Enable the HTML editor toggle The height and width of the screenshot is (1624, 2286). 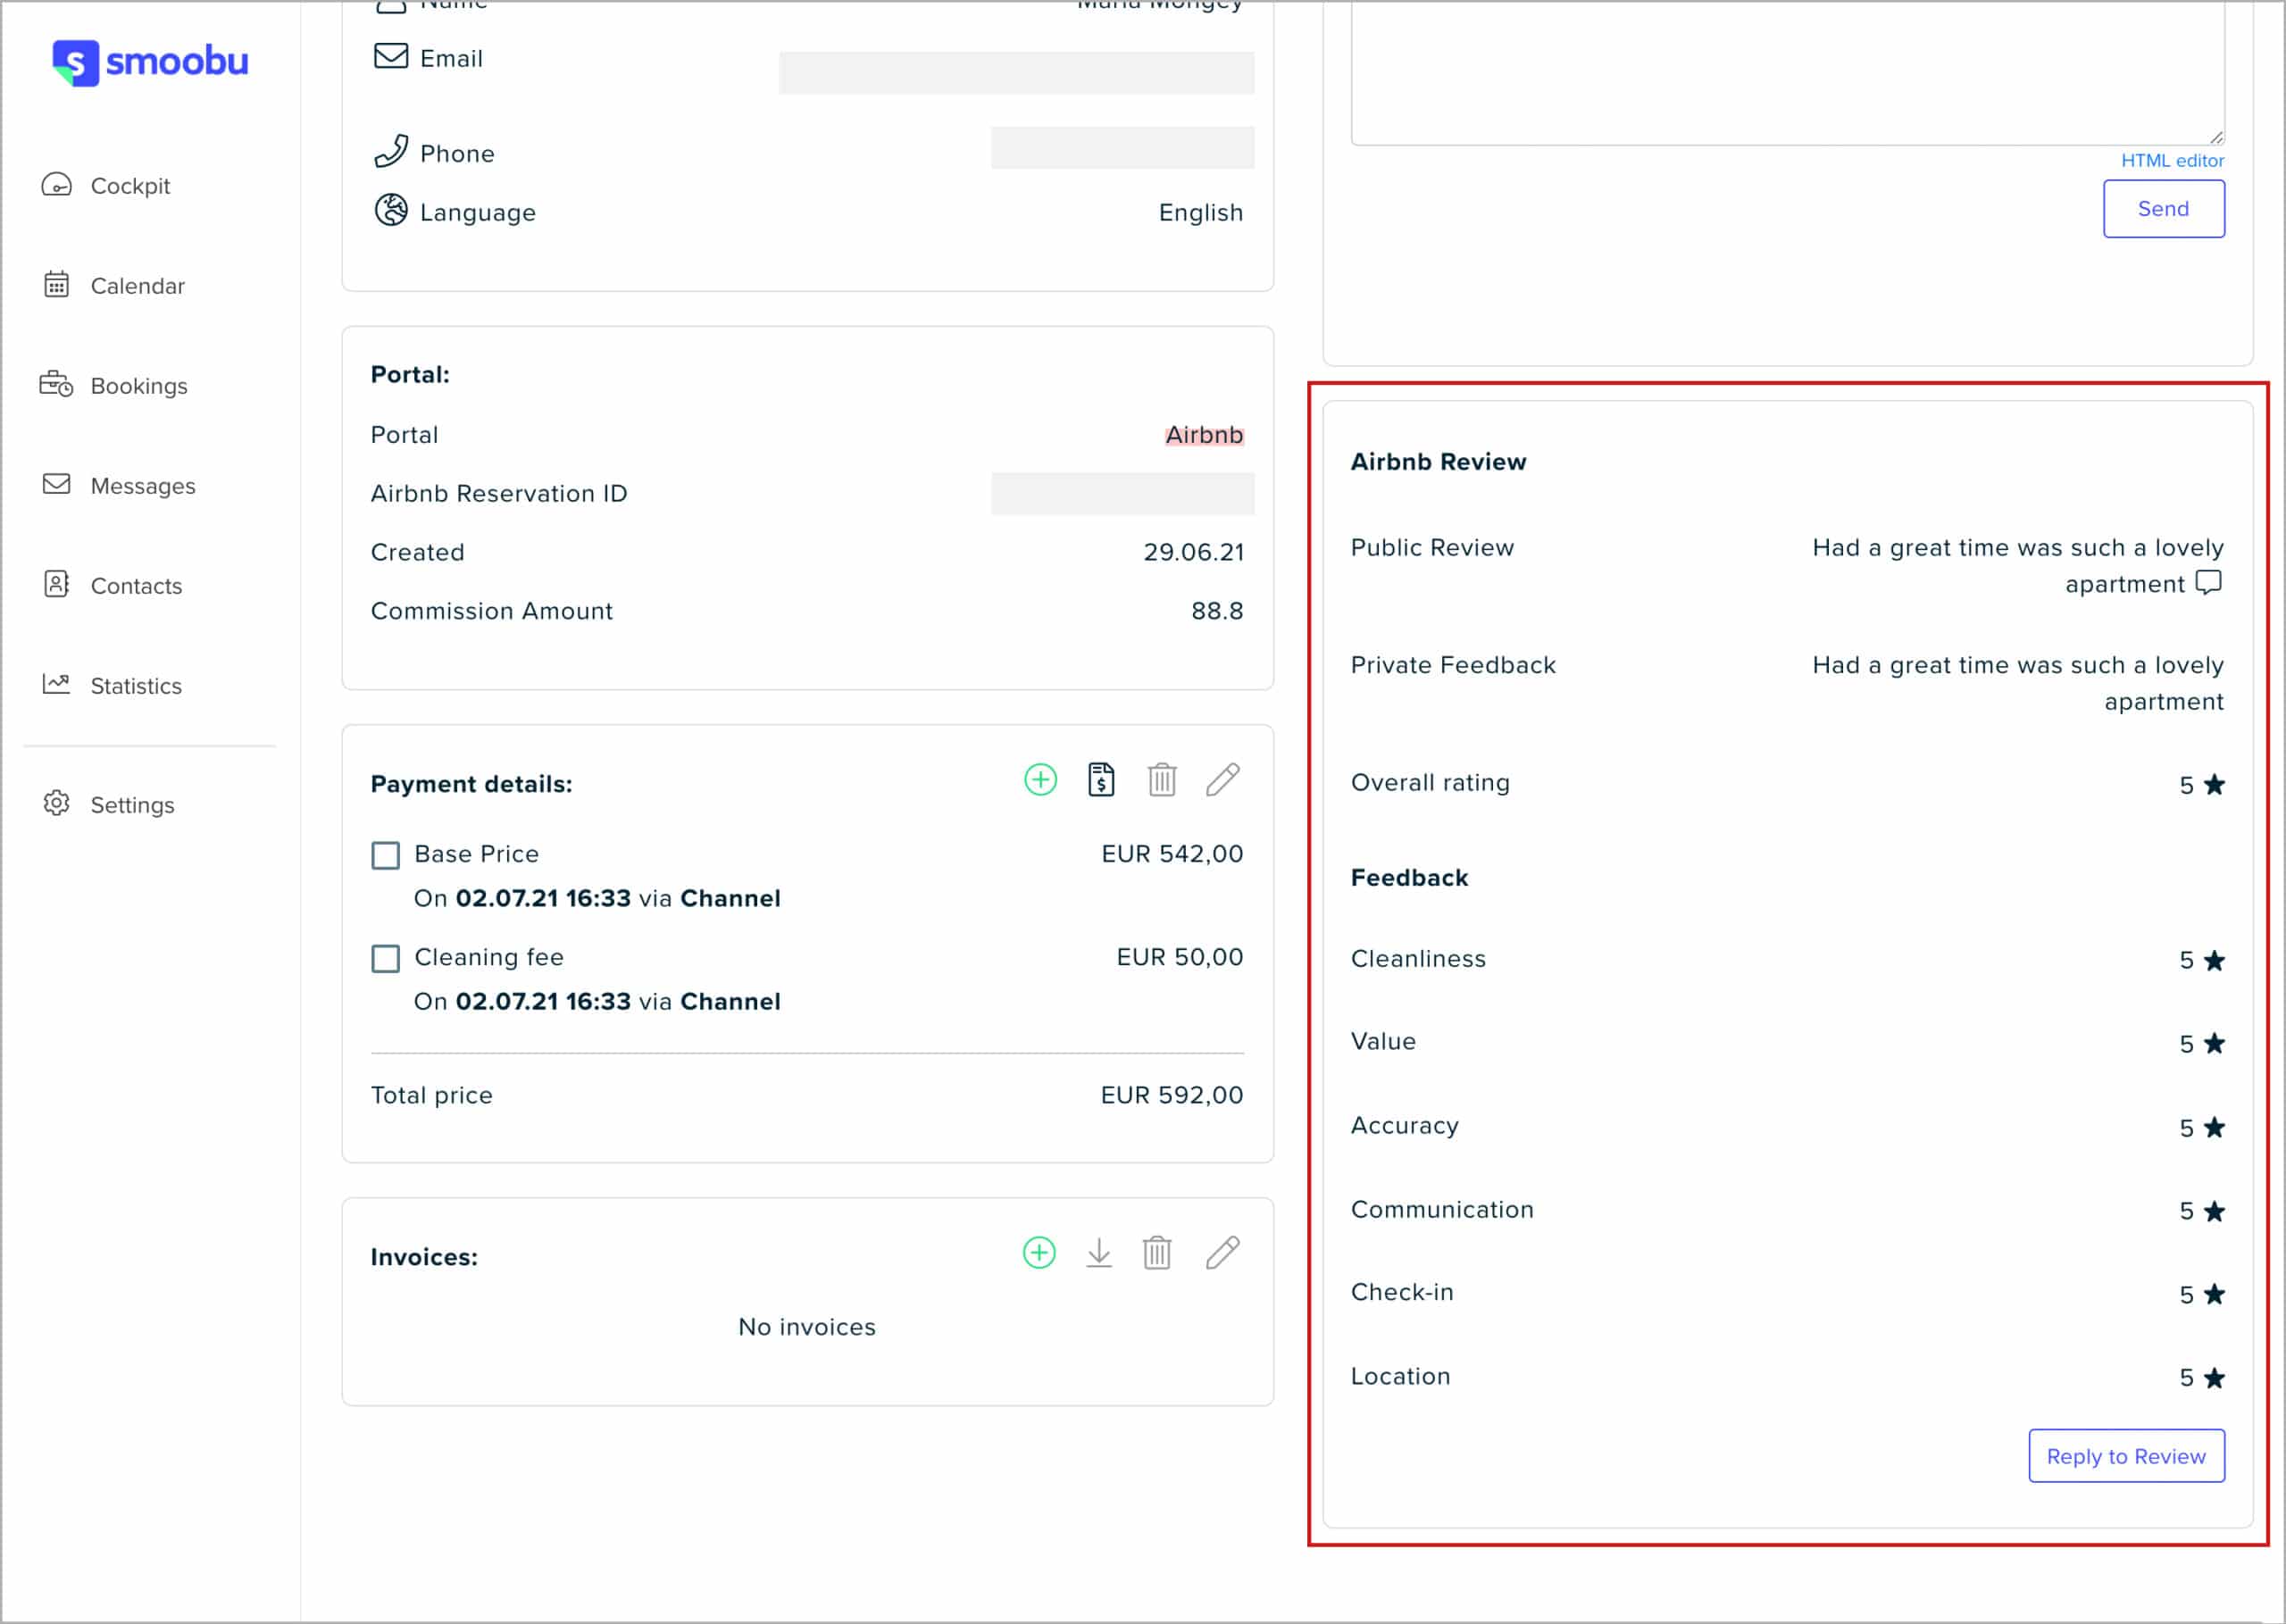pos(2173,162)
